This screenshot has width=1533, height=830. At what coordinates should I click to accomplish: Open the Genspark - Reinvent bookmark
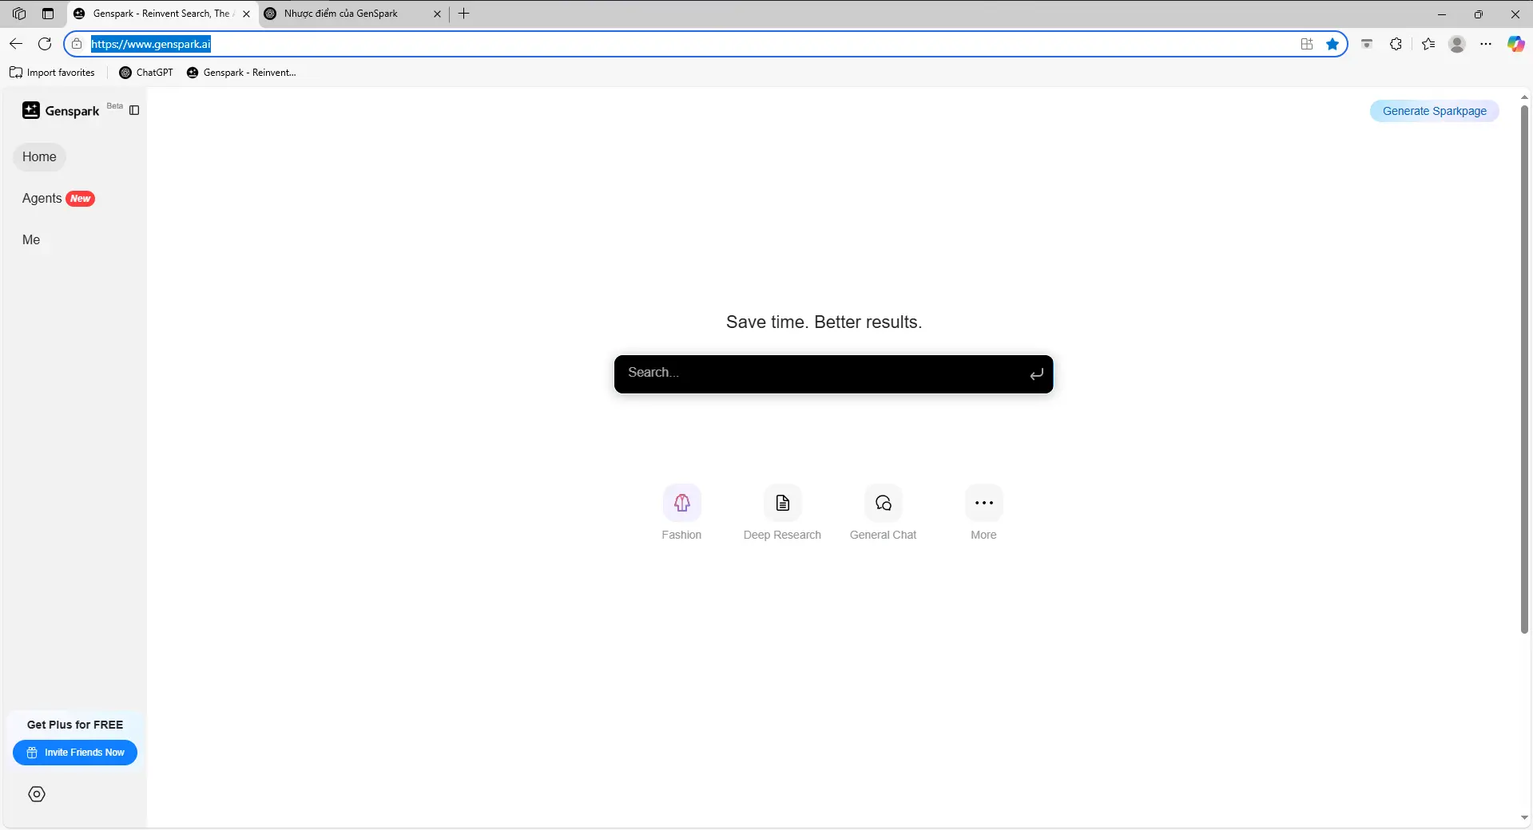point(241,73)
